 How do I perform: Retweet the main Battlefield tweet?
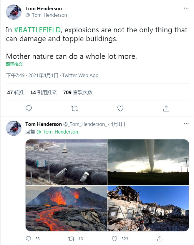click(x=74, y=109)
